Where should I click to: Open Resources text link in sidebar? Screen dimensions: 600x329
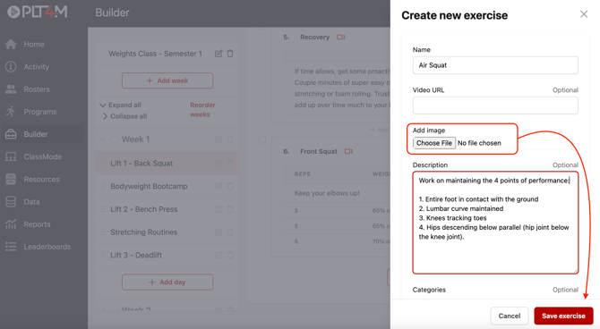42,180
